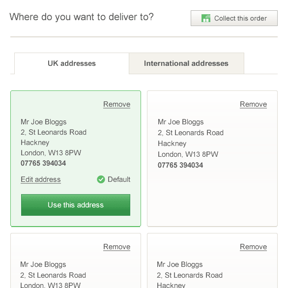Screen dimensions: 288x288
Task: Click the Where do you want to deliver heading
Action: point(82,17)
